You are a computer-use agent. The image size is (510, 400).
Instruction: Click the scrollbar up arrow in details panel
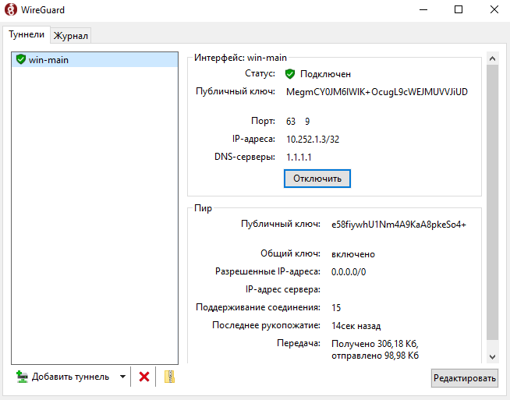pos(491,58)
